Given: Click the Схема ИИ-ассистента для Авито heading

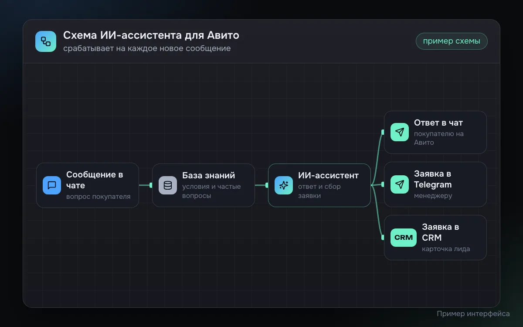Looking at the screenshot, I should click(x=151, y=35).
